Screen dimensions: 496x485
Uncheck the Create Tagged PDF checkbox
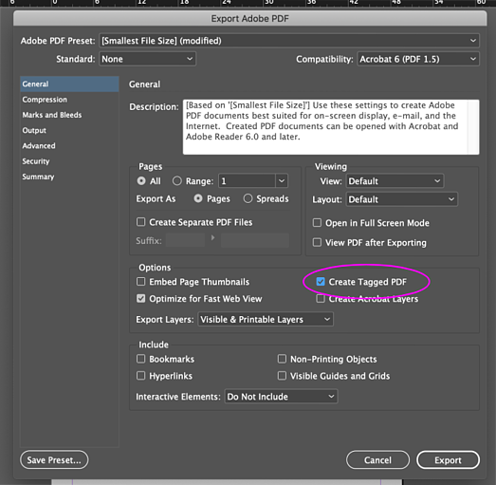321,282
